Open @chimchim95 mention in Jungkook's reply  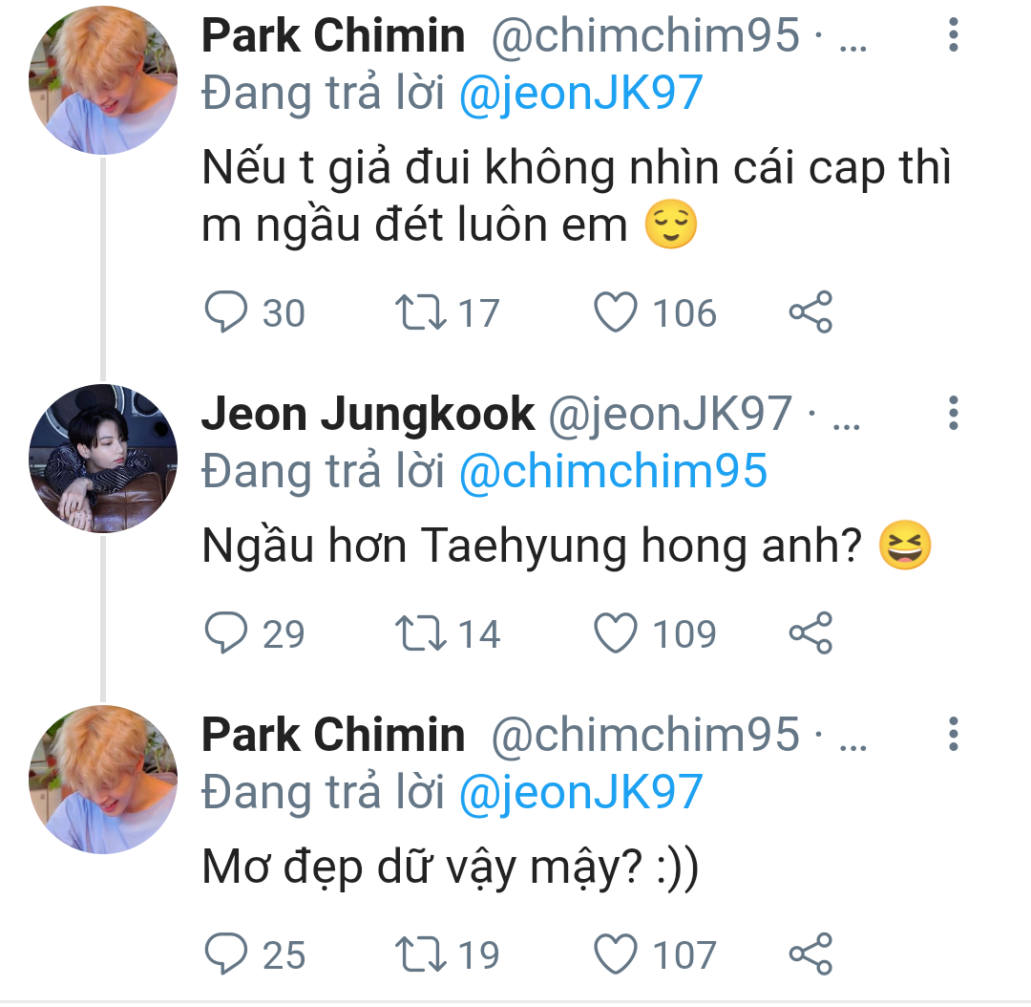[613, 471]
